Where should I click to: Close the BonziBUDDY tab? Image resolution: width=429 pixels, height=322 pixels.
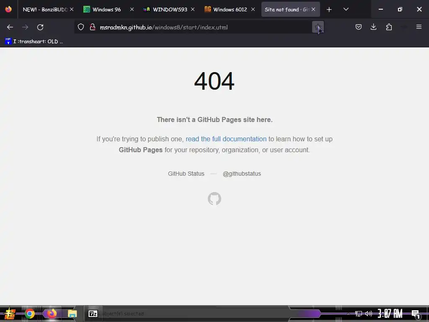(72, 9)
